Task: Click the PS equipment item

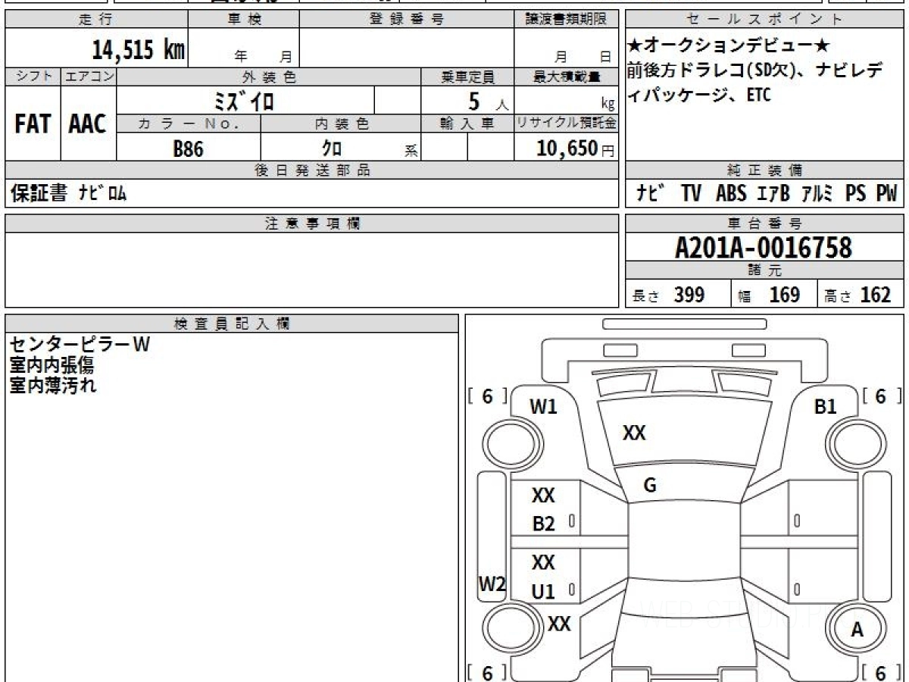Action: 856,194
